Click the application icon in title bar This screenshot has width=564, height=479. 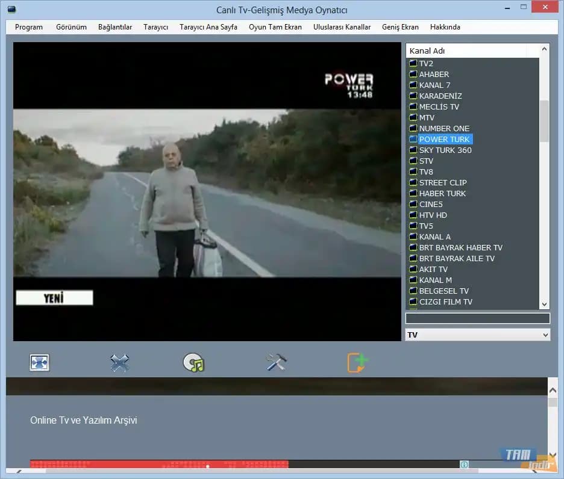point(11,10)
